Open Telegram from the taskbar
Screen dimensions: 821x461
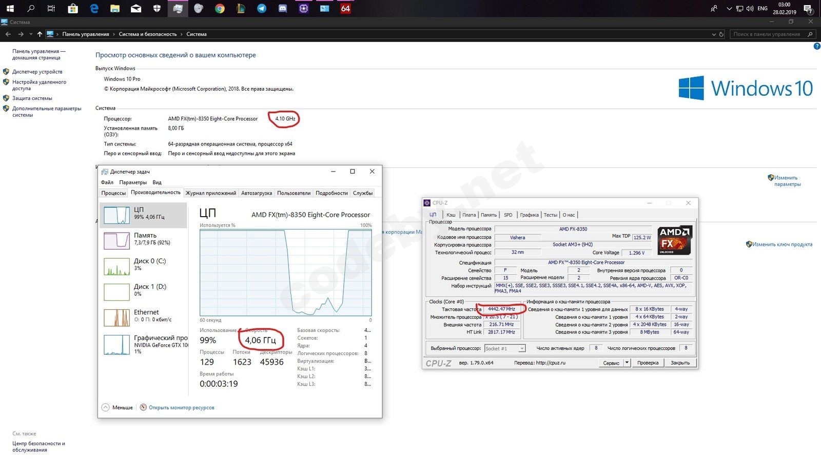point(262,8)
